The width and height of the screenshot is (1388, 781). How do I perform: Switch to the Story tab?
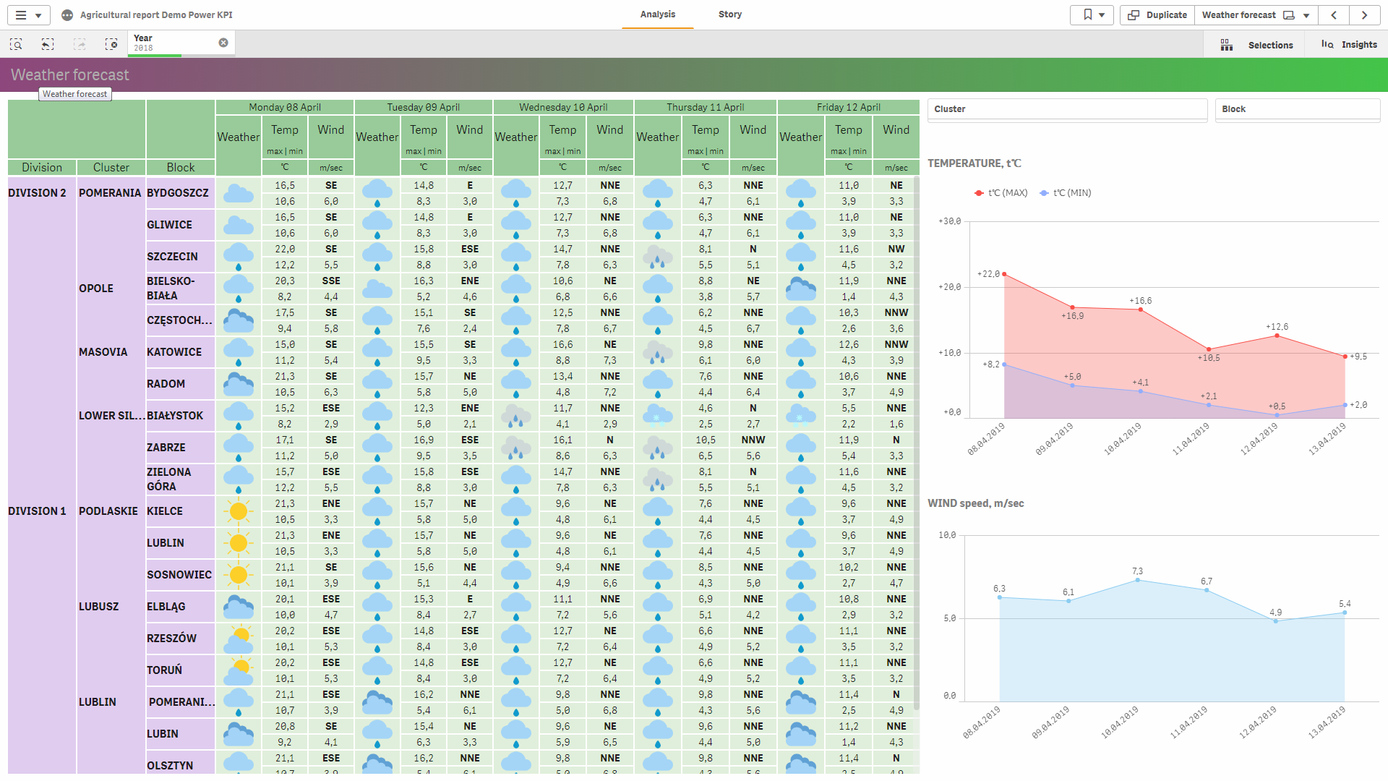729,14
